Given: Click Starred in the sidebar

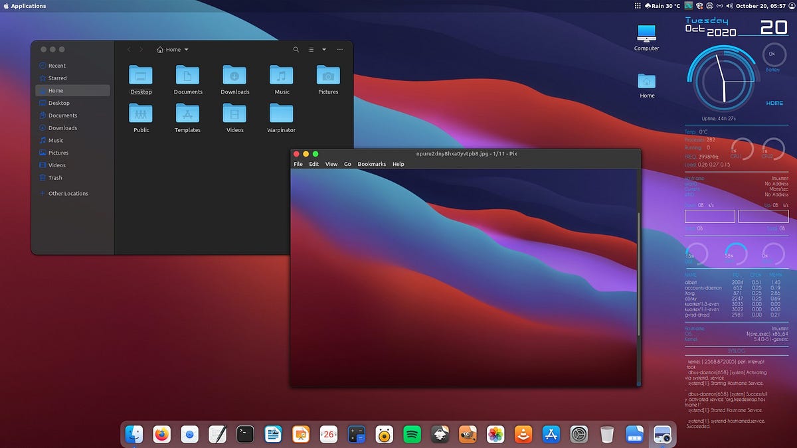Looking at the screenshot, I should pos(58,78).
